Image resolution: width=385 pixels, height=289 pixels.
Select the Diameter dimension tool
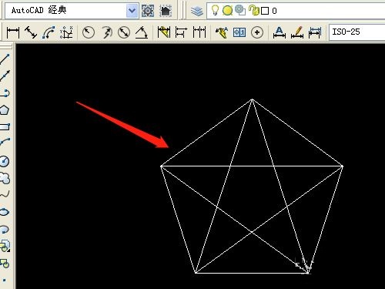click(124, 32)
